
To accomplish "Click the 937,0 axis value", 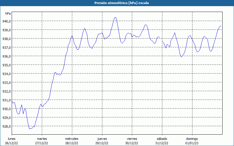I will pos(6,47).
